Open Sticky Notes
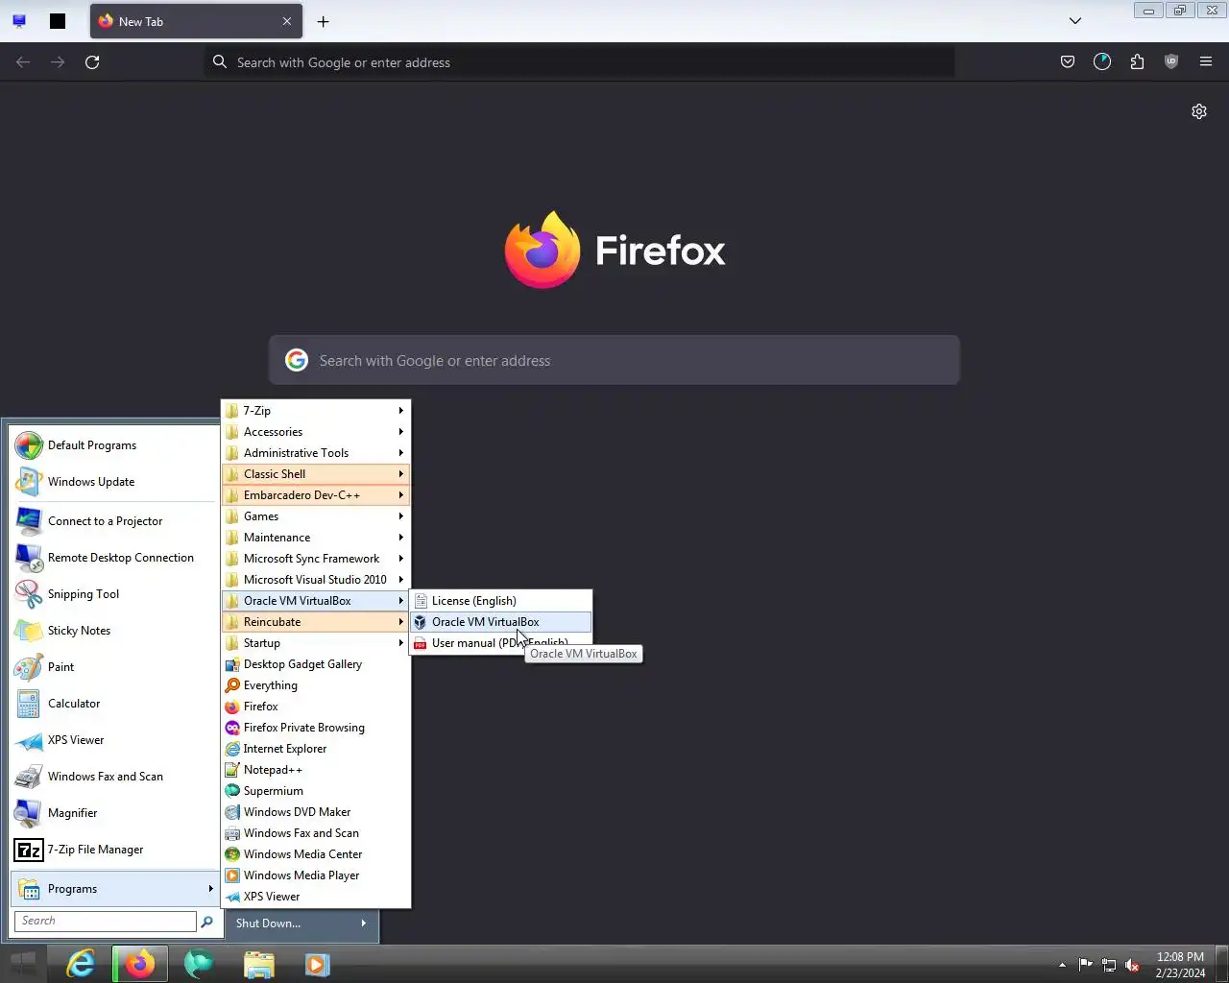 (x=114, y=631)
